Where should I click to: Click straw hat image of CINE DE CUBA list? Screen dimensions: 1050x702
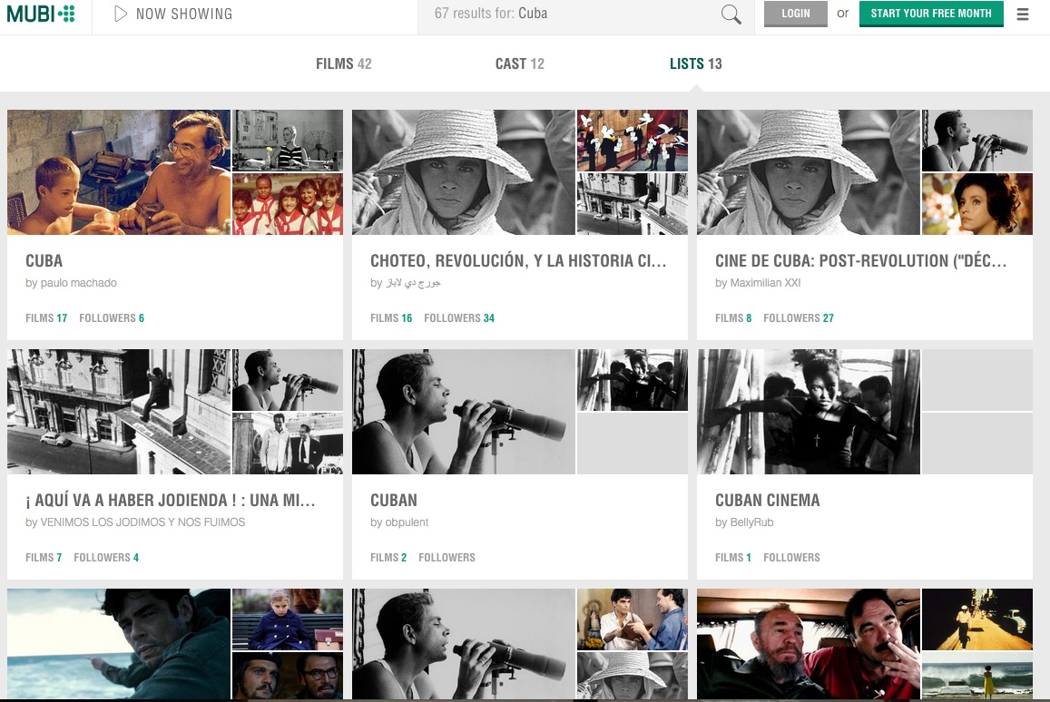pos(809,172)
